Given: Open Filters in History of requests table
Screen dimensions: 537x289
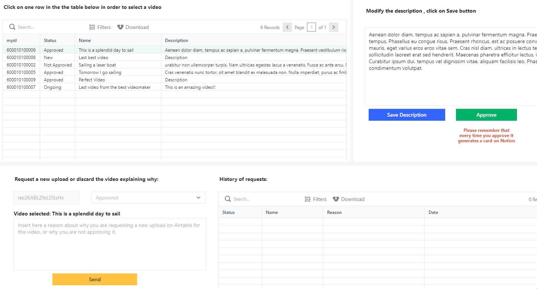Looking at the screenshot, I should tap(316, 199).
